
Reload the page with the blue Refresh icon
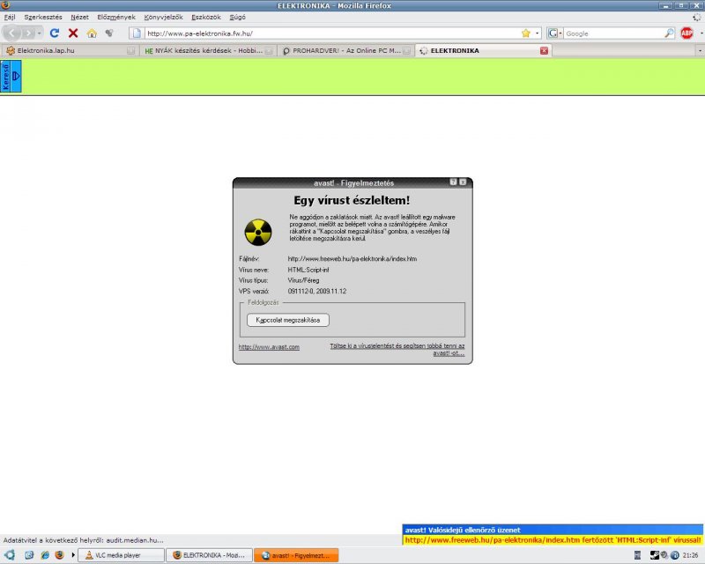click(x=55, y=33)
